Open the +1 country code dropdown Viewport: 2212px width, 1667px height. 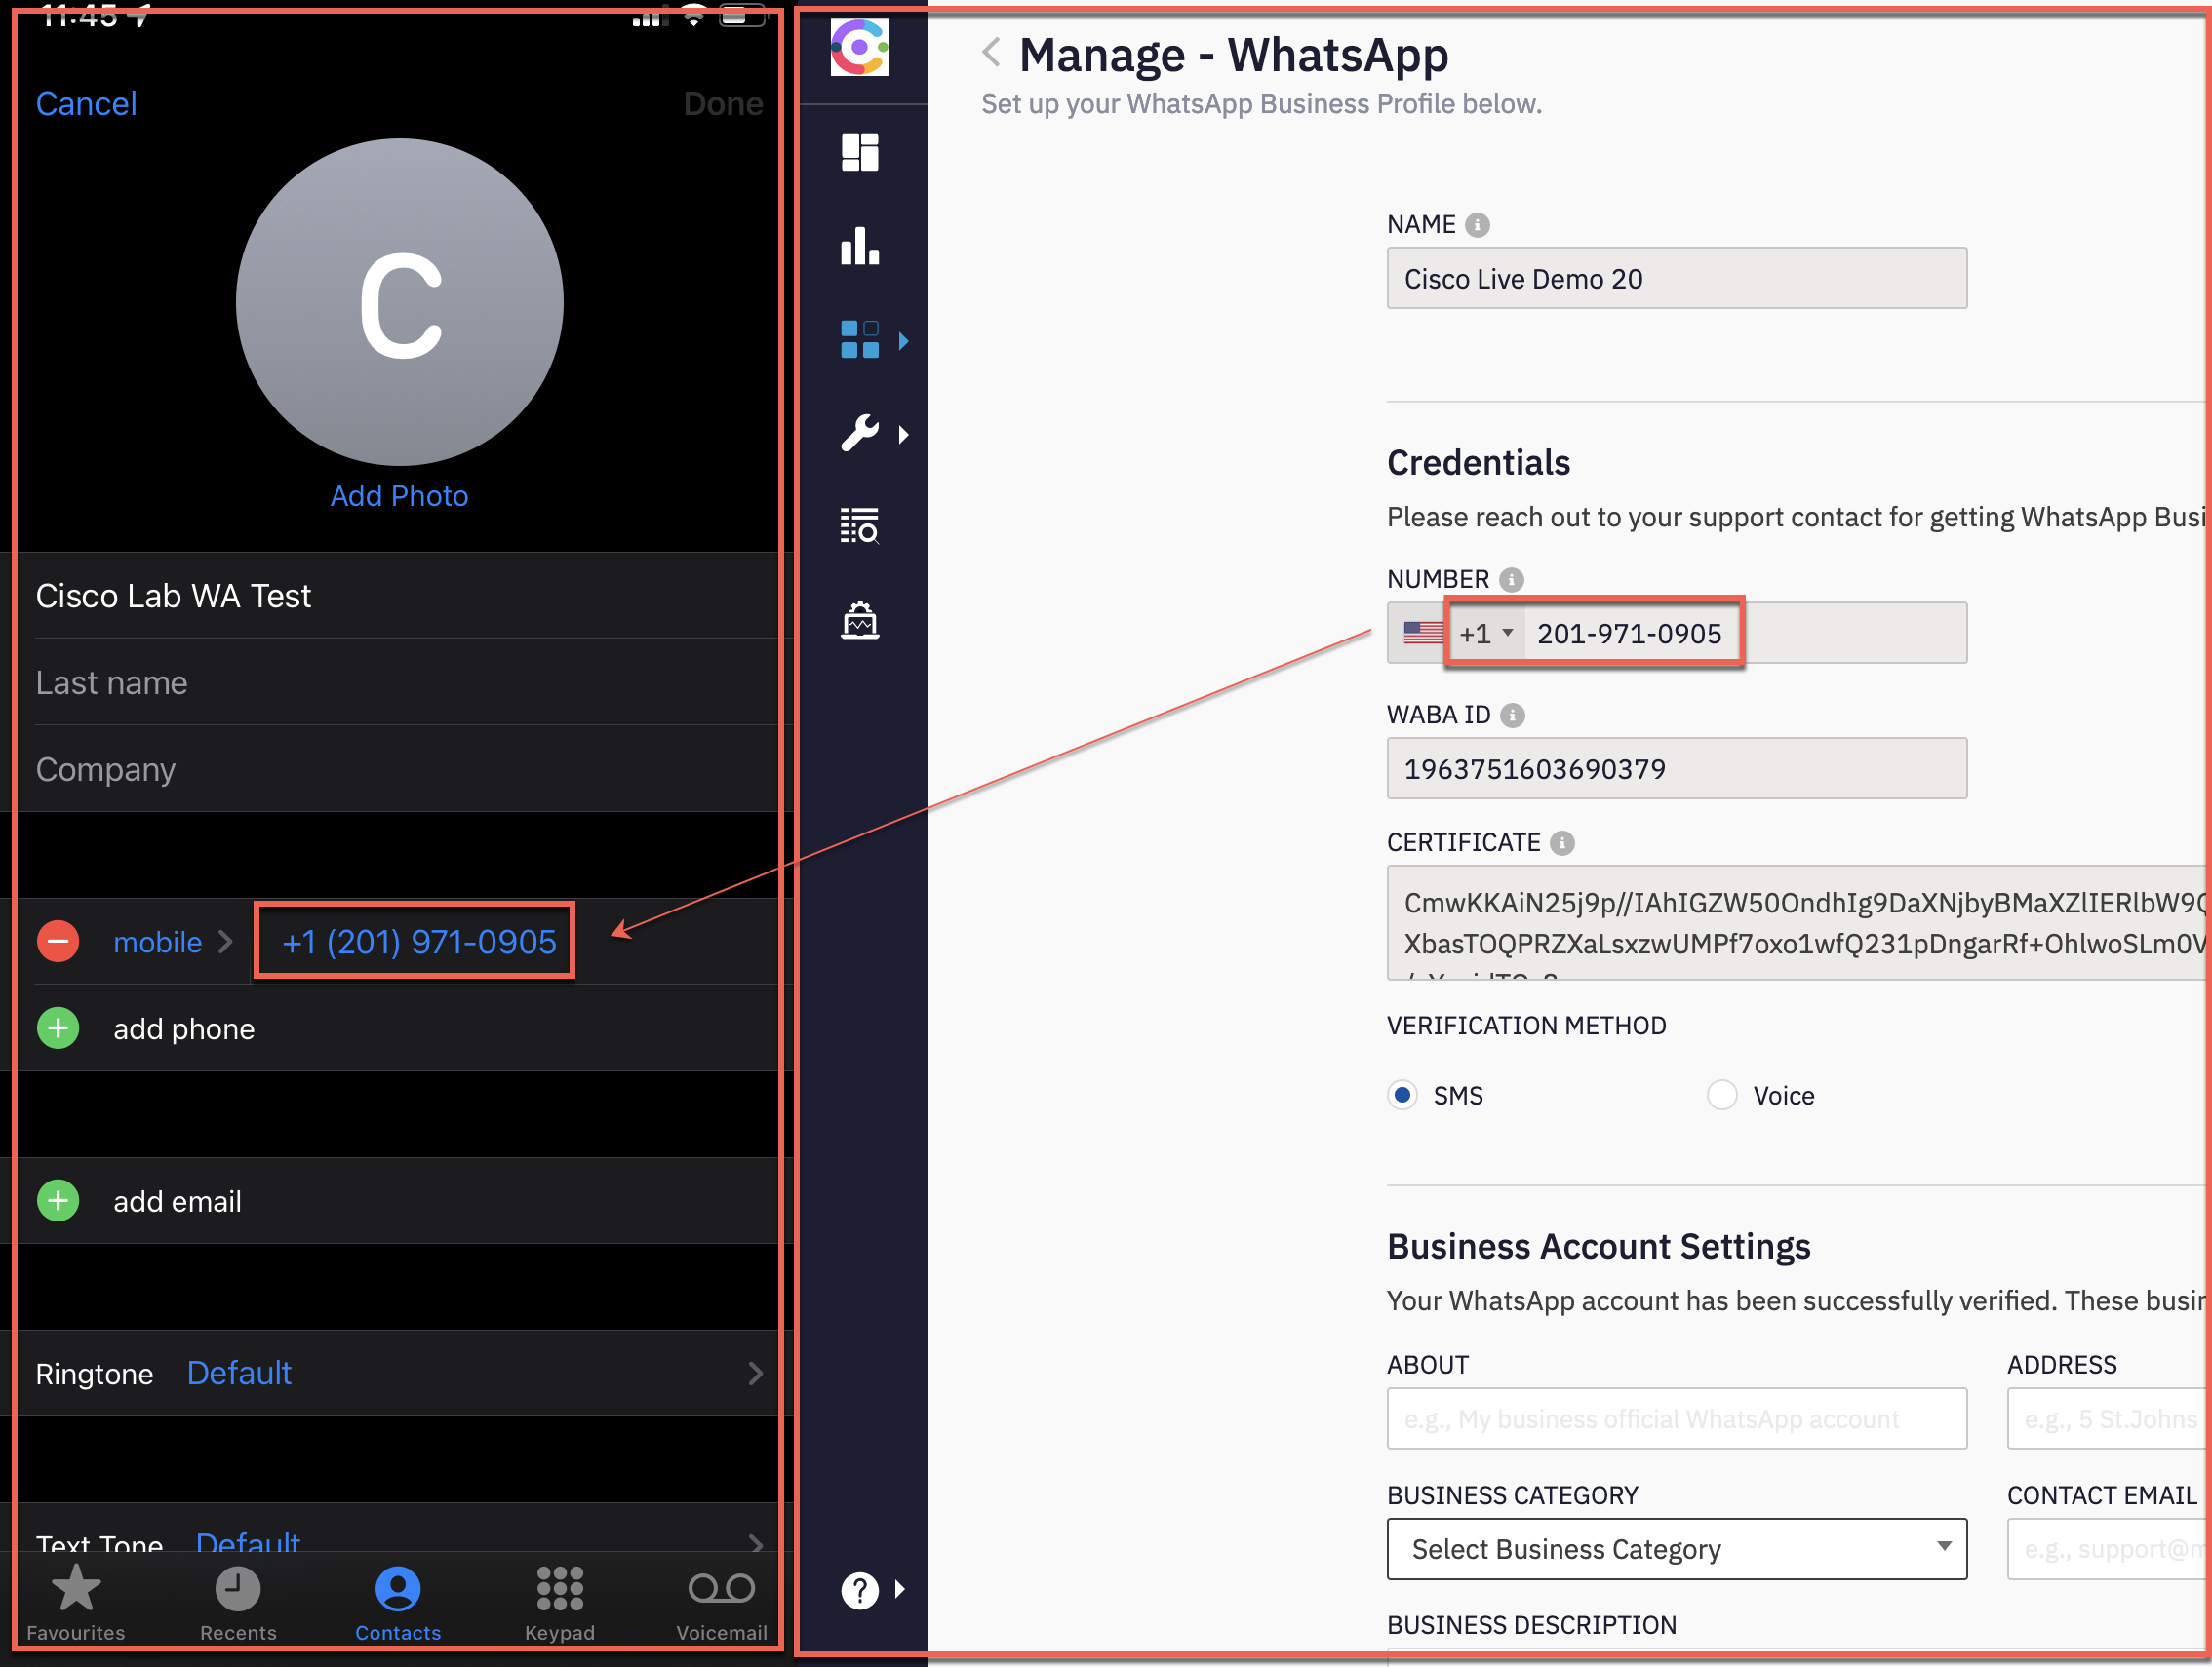[1486, 634]
